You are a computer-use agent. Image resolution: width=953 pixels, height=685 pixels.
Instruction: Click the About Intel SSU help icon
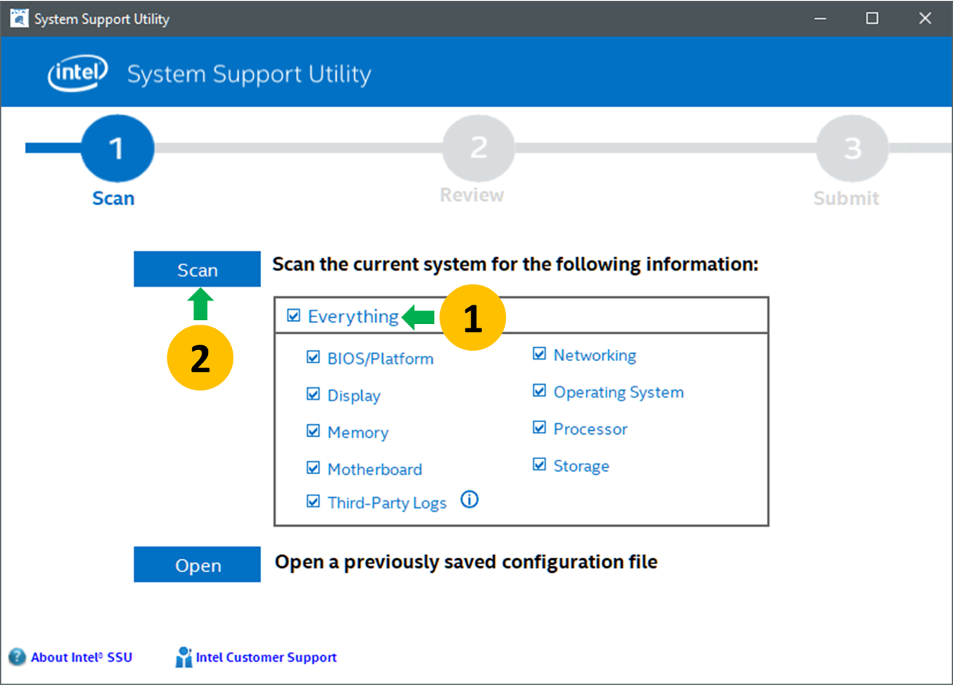tap(17, 657)
